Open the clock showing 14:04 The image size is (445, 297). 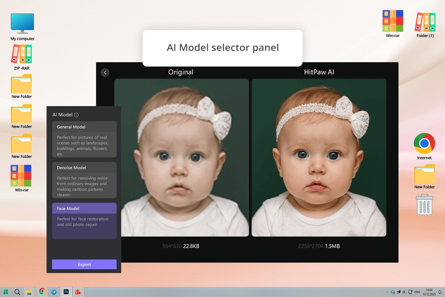(x=429, y=292)
